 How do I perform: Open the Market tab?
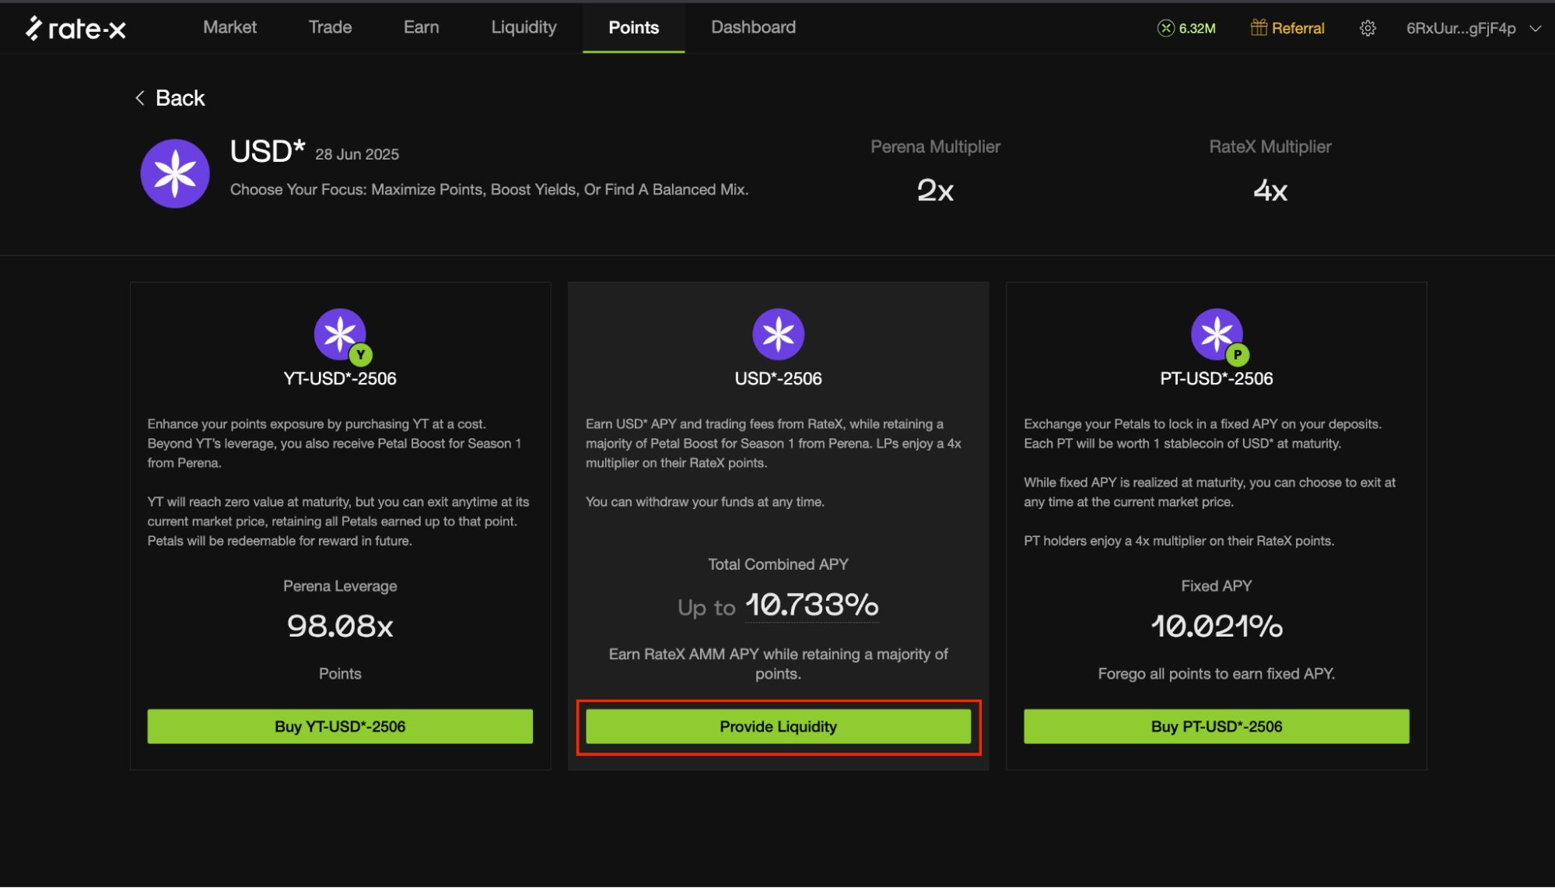[x=229, y=27]
